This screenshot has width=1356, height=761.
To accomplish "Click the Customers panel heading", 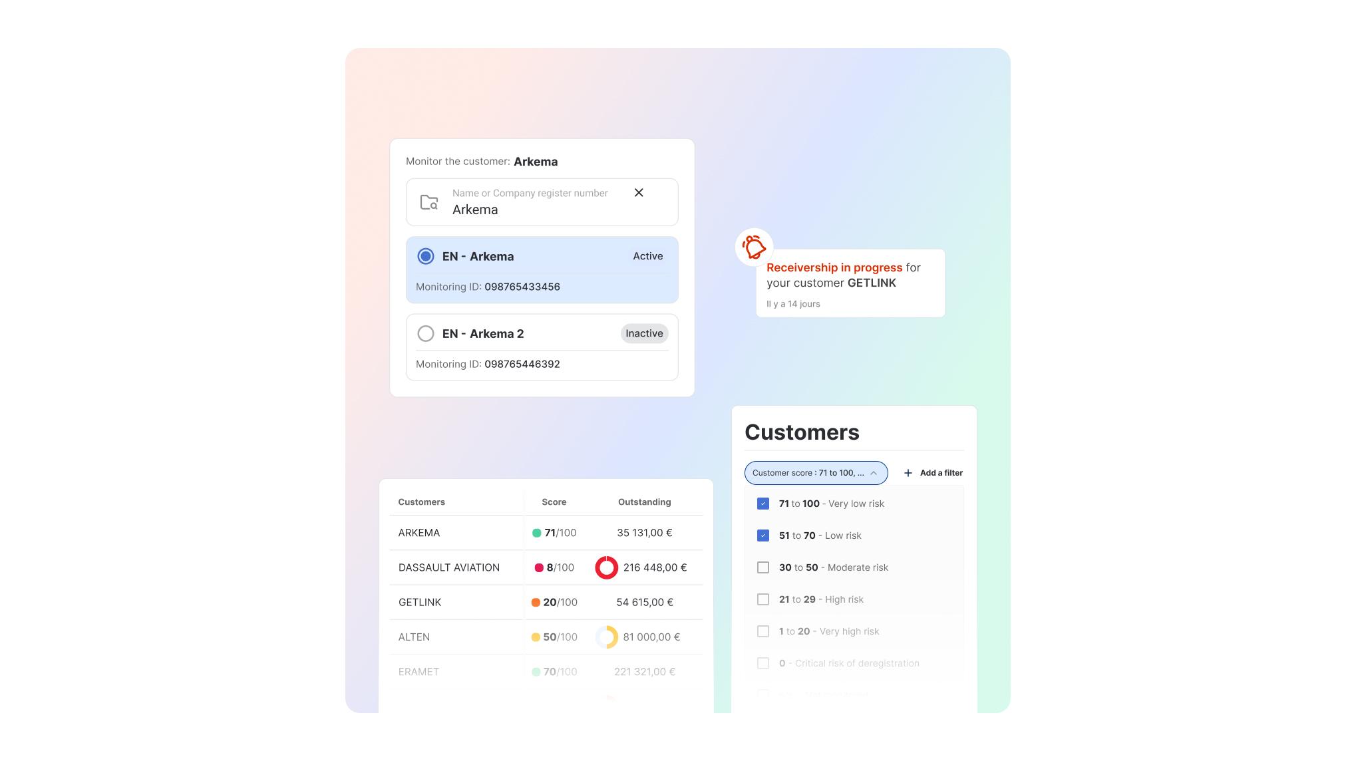I will (x=802, y=432).
